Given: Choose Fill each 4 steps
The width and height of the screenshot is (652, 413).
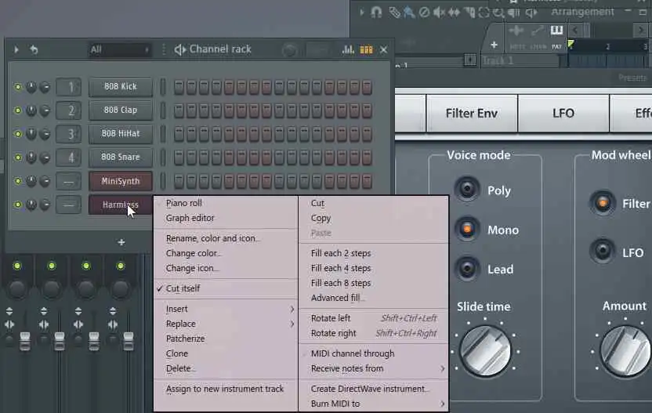Looking at the screenshot, I should click(x=374, y=268).
